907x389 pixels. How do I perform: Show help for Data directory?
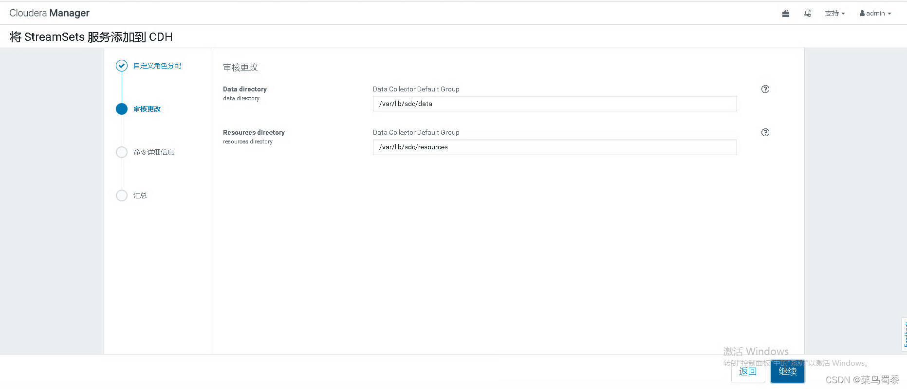tap(765, 89)
